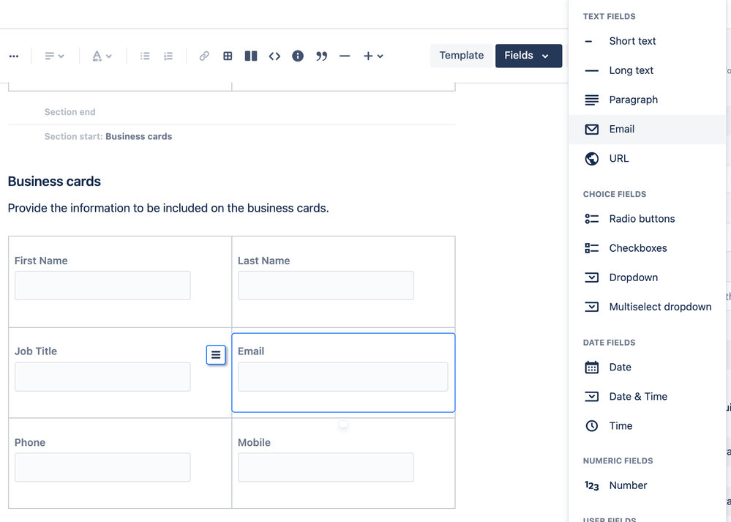The image size is (731, 522).
Task: Insert a quote block
Action: click(321, 56)
